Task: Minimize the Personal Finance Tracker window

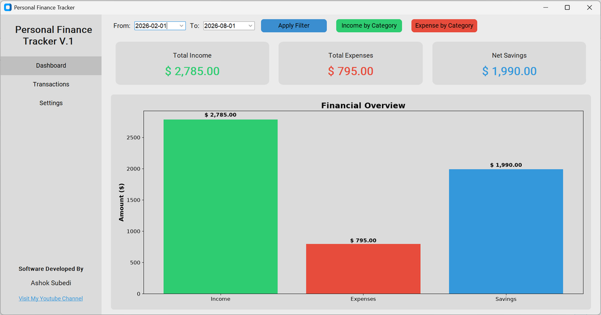Action: 545,7
